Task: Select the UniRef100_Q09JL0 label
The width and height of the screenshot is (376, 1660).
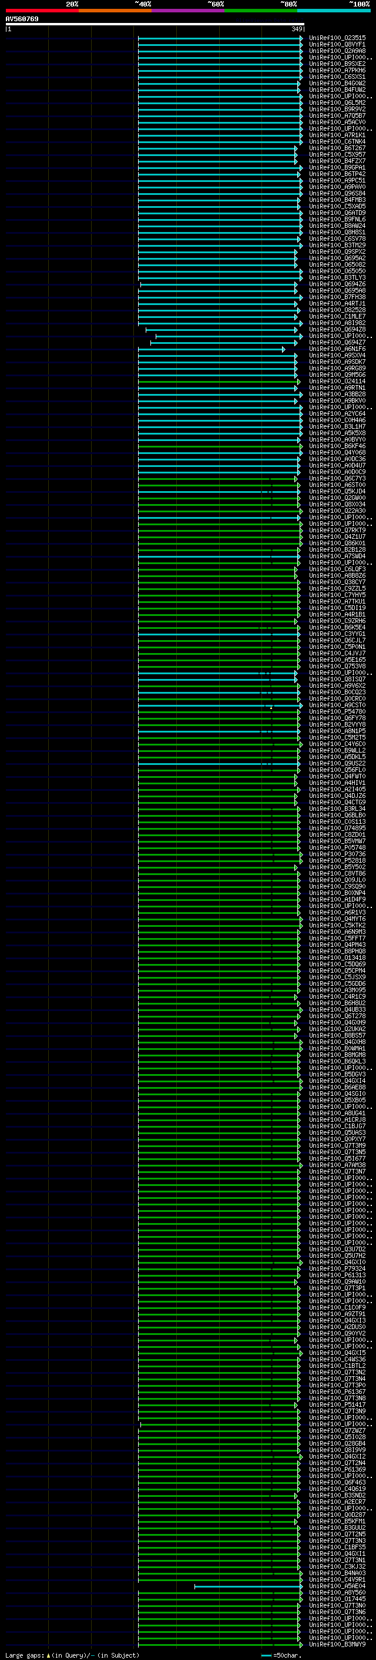Action: (337, 880)
